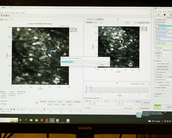Open the MES window Tools menu
Viewport: 172px width, 138px height.
point(160,11)
